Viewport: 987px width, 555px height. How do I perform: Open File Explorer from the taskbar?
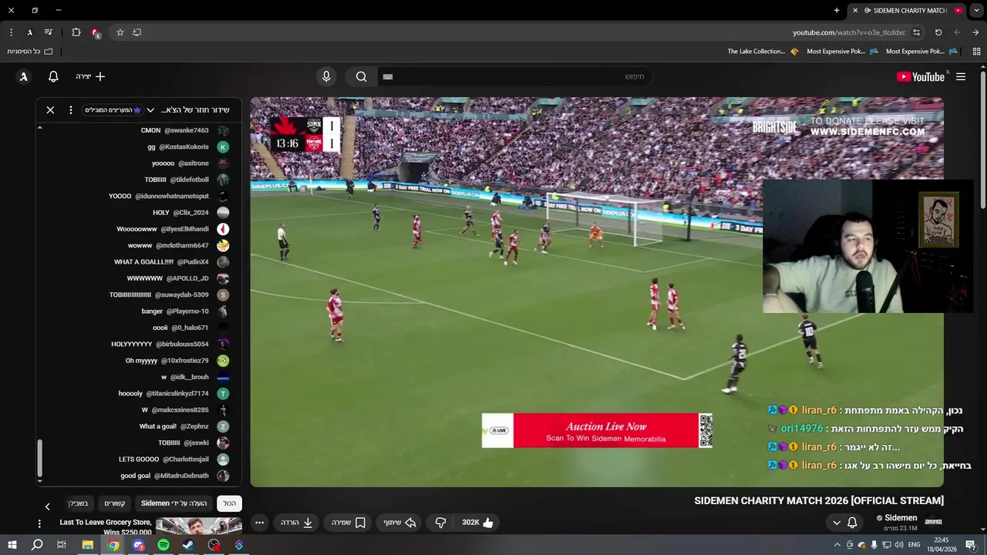click(x=88, y=545)
